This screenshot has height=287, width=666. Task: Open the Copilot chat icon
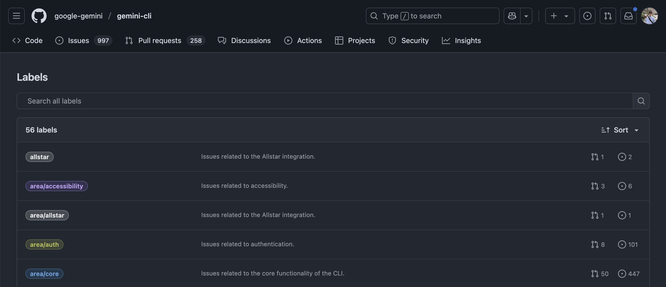click(512, 16)
